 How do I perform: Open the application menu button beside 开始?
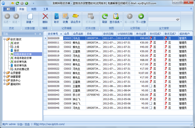click(9, 9)
